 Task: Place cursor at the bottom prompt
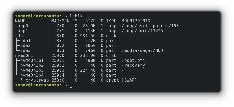tap(71, 85)
